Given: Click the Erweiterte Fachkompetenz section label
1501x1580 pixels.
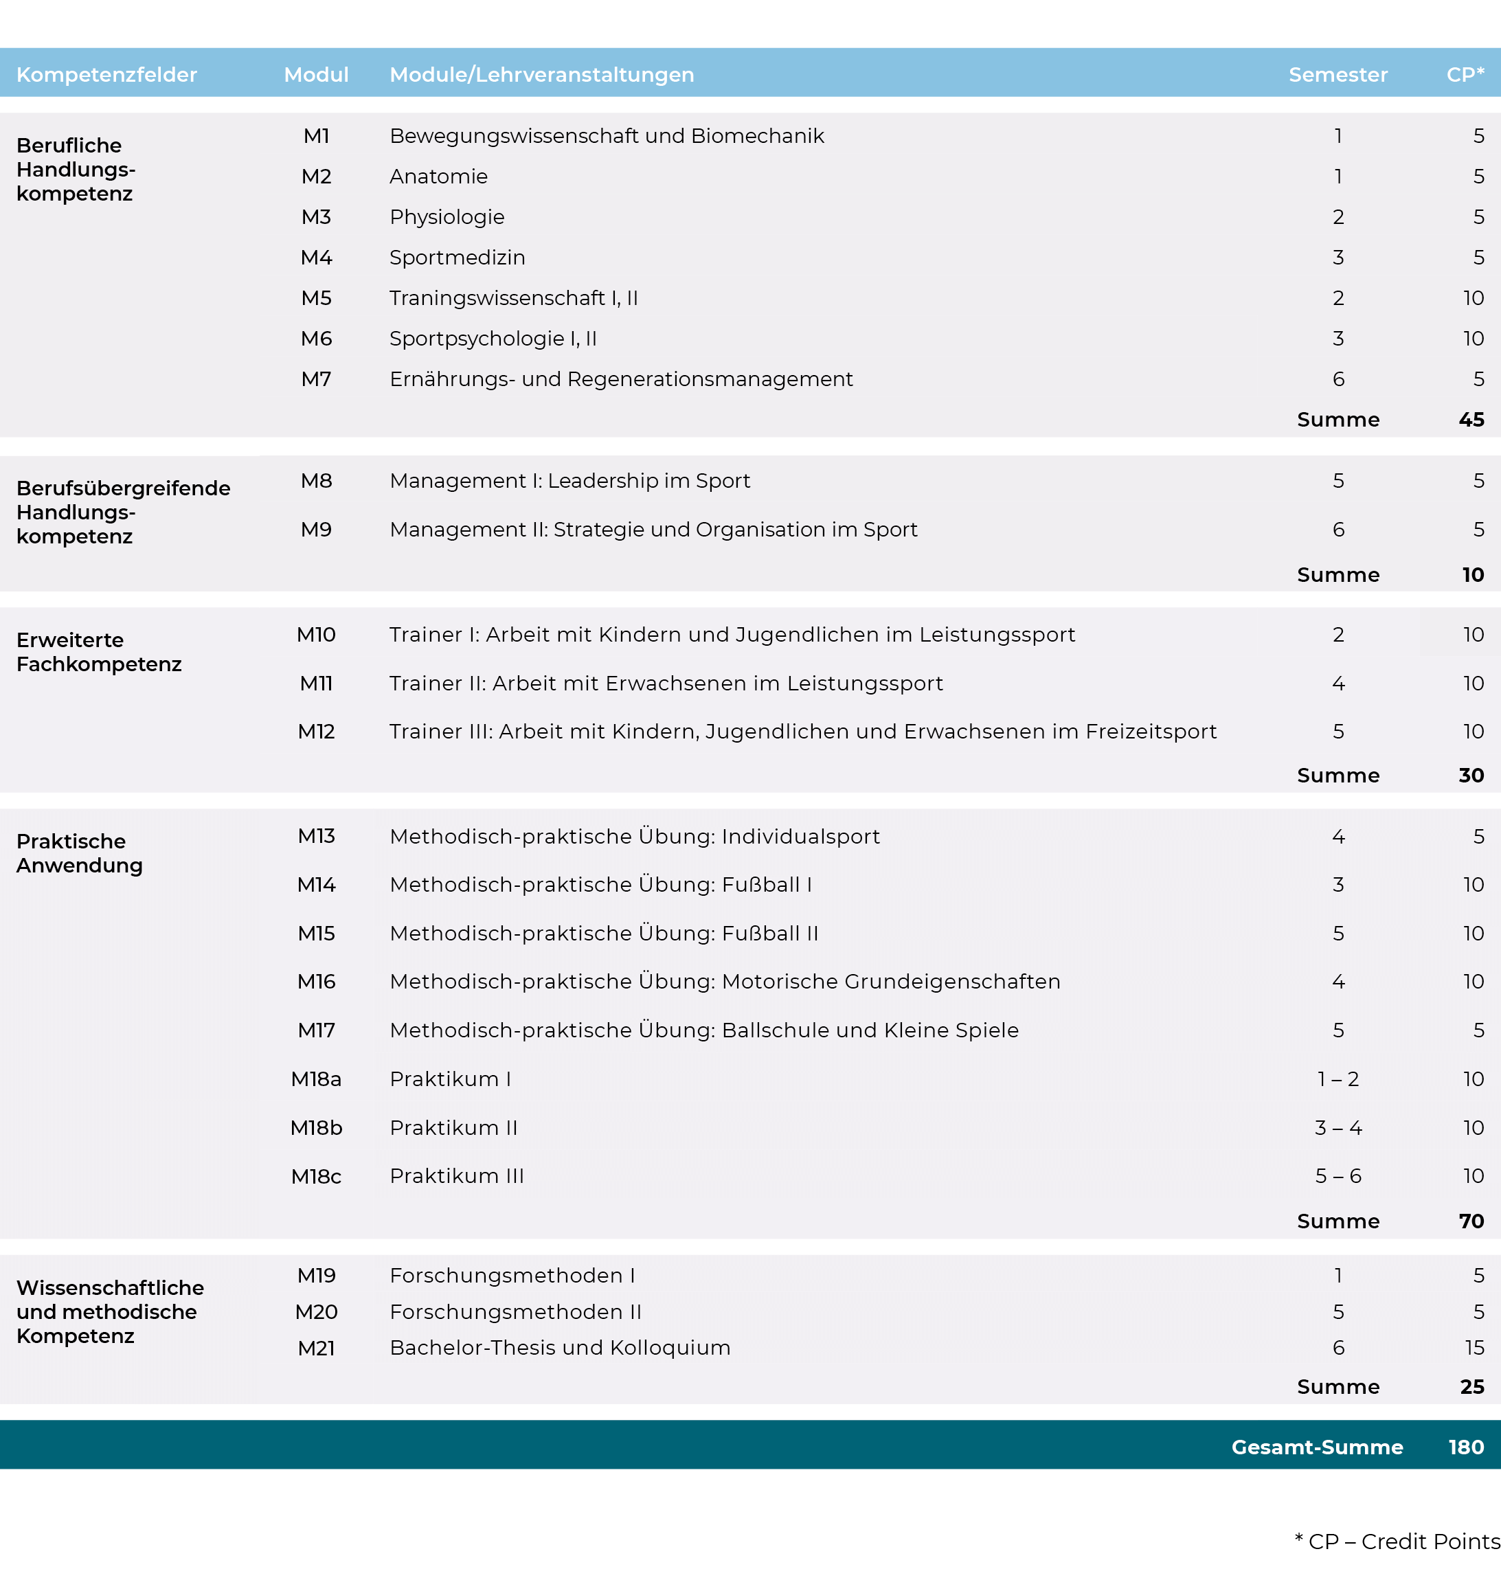Looking at the screenshot, I should point(98,651).
